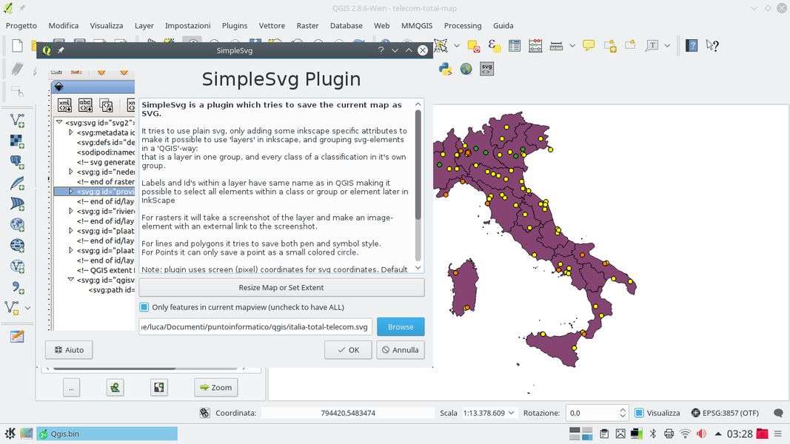The width and height of the screenshot is (790, 444).
Task: Uncheck Only features in current mapview
Action: point(144,307)
